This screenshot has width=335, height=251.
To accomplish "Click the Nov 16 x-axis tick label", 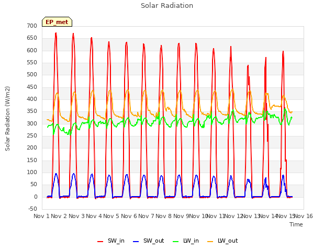I will point(304,216).
